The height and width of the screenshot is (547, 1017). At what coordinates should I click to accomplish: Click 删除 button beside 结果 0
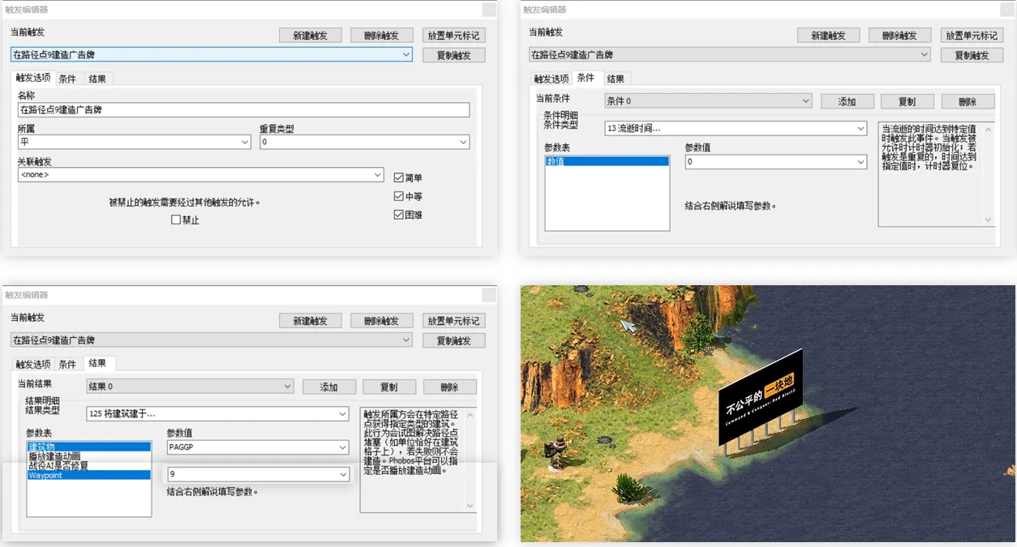coord(448,387)
